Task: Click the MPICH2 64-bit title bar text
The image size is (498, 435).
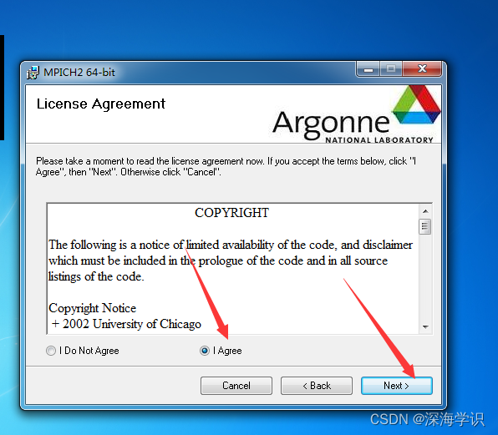Action: coord(79,73)
